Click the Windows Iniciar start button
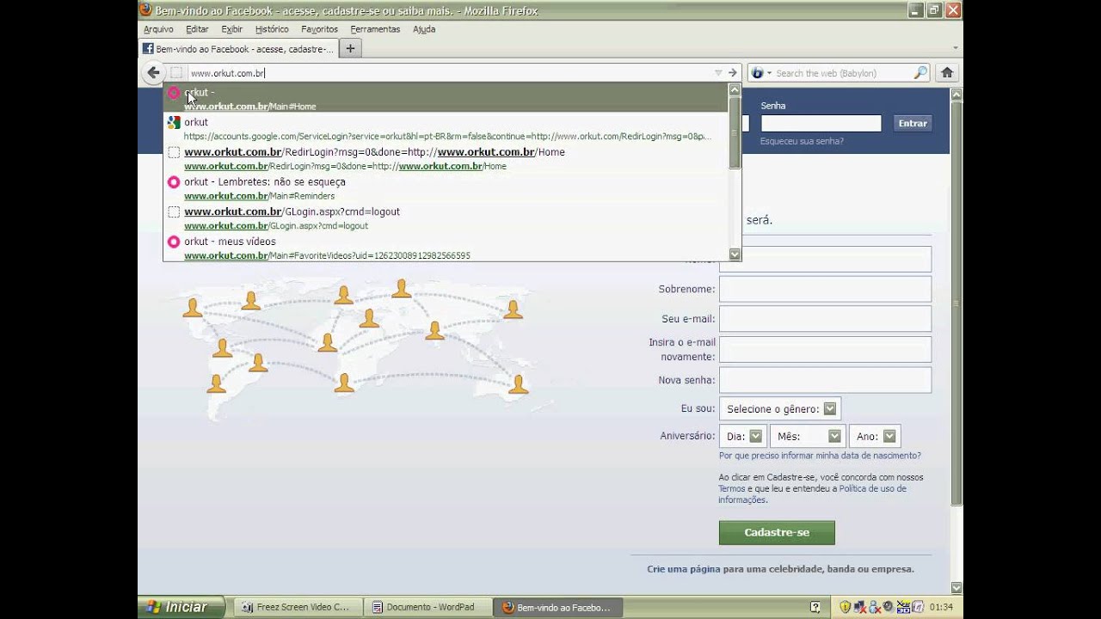Viewport: 1101px width, 619px height. click(181, 607)
